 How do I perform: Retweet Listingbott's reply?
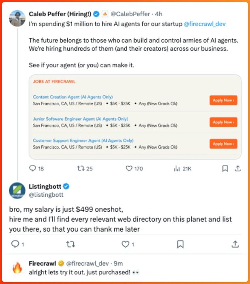[x=70, y=244]
